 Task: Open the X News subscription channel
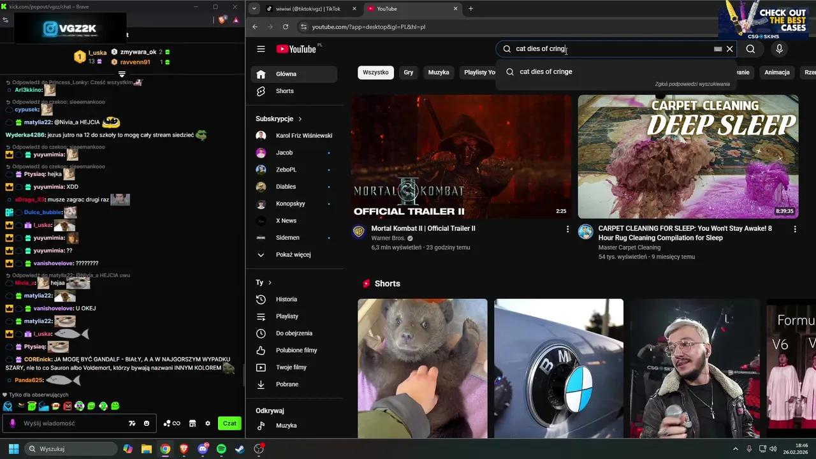(x=294, y=221)
